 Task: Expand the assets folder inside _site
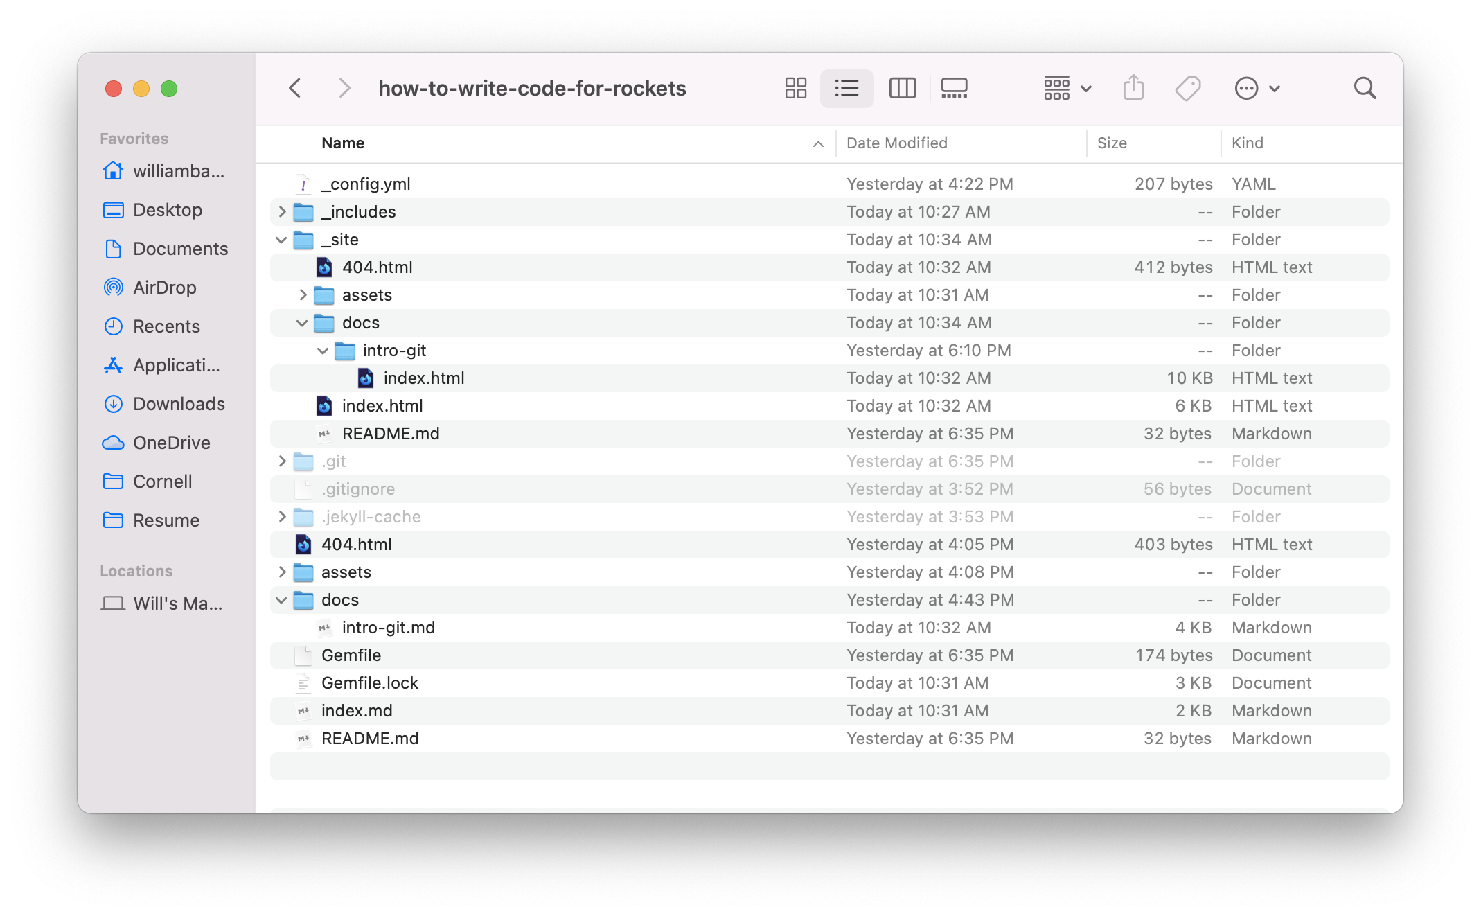[x=302, y=294]
